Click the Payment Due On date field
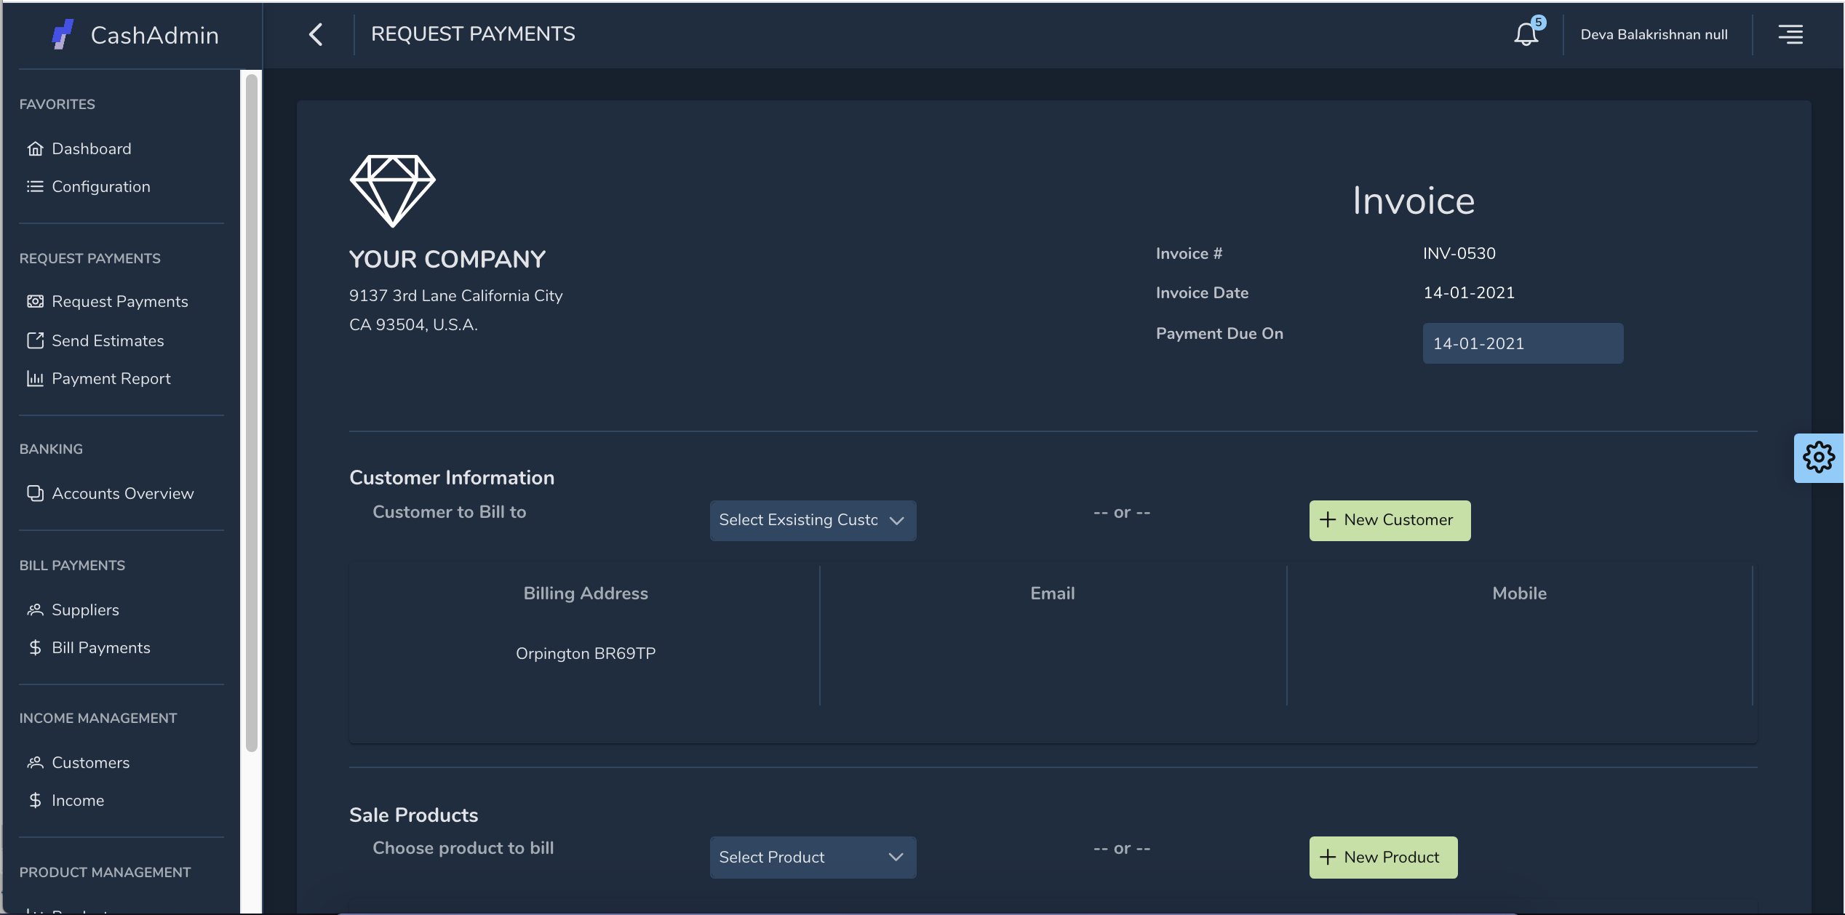This screenshot has height=915, width=1845. point(1522,343)
